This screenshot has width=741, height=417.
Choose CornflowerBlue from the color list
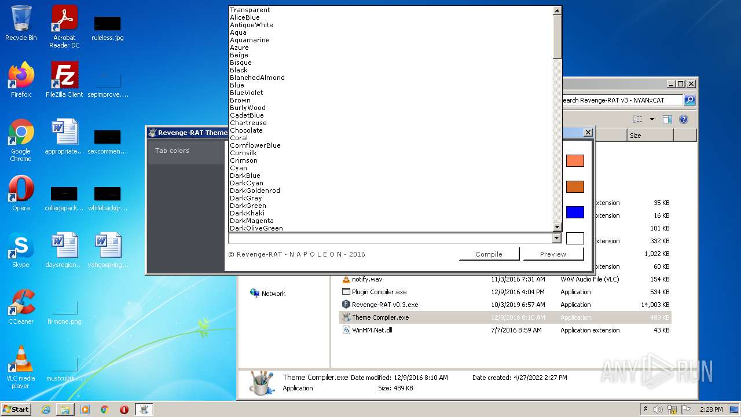[391, 145]
